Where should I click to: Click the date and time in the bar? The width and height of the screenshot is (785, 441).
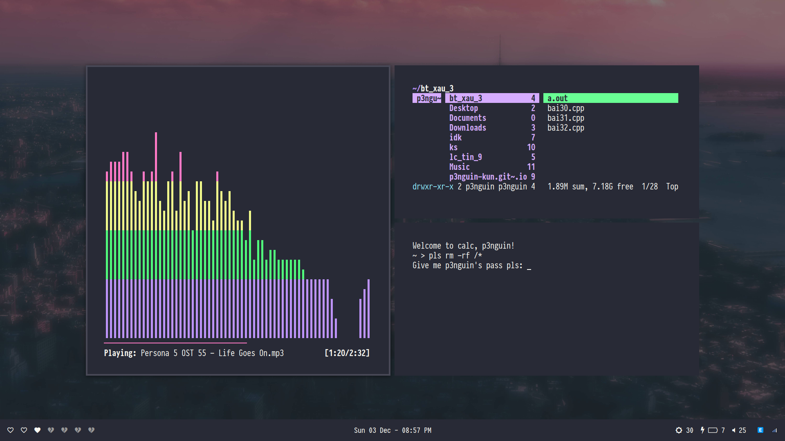[392, 430]
